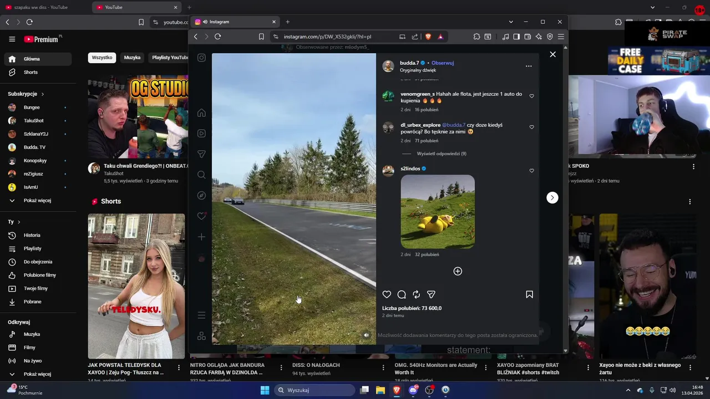
Task: Open File Explorer from taskbar
Action: tap(381, 390)
